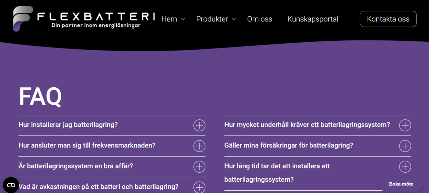Open Produkter menu item

[x=212, y=19]
